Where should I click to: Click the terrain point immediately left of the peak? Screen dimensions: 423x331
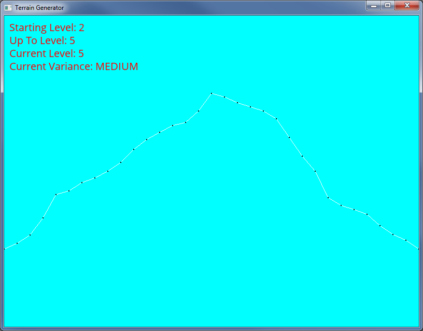(199, 111)
